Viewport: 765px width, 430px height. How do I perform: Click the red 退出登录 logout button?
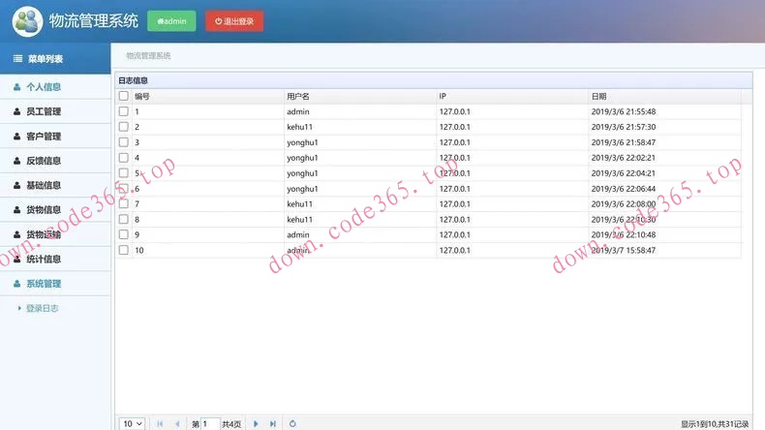234,21
